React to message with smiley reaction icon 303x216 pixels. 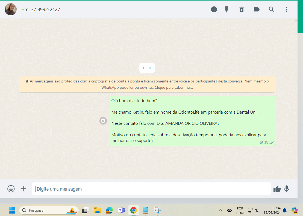click(103, 121)
